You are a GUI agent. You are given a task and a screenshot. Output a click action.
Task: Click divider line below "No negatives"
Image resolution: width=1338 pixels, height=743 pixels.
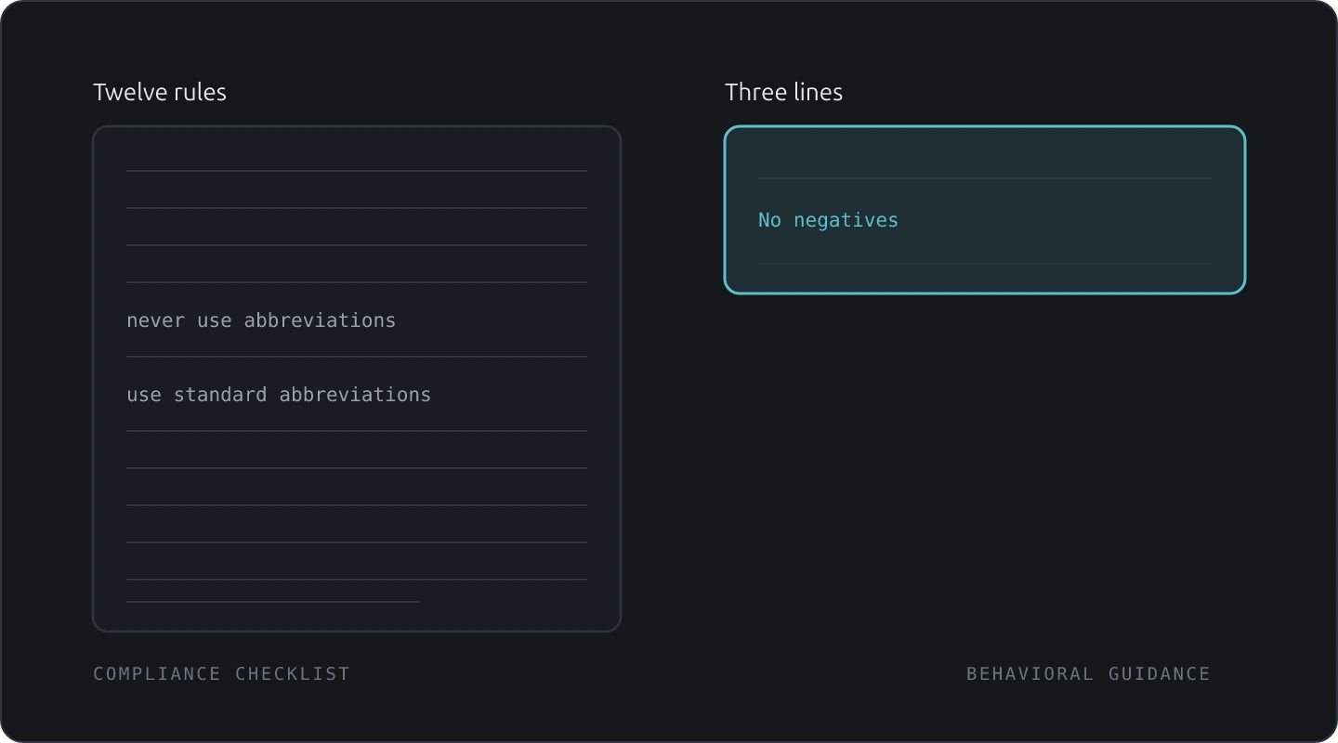click(x=985, y=264)
